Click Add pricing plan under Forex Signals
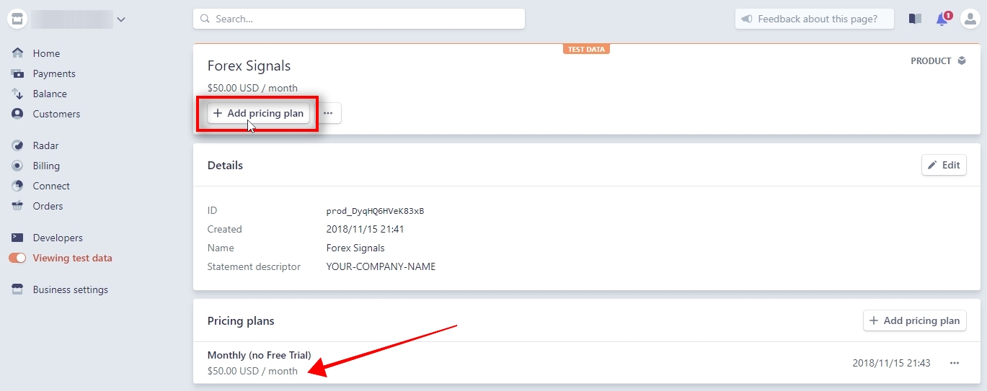This screenshot has height=391, width=987. pos(258,113)
